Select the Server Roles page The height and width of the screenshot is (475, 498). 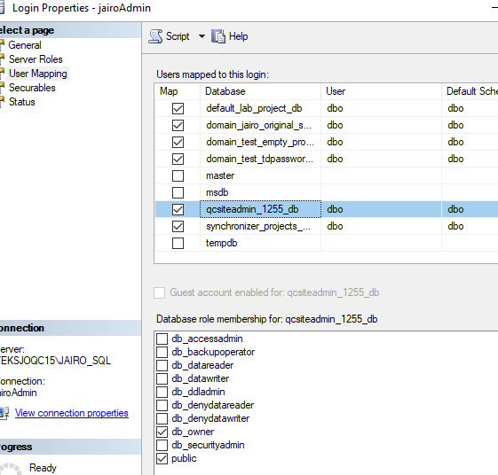point(36,59)
